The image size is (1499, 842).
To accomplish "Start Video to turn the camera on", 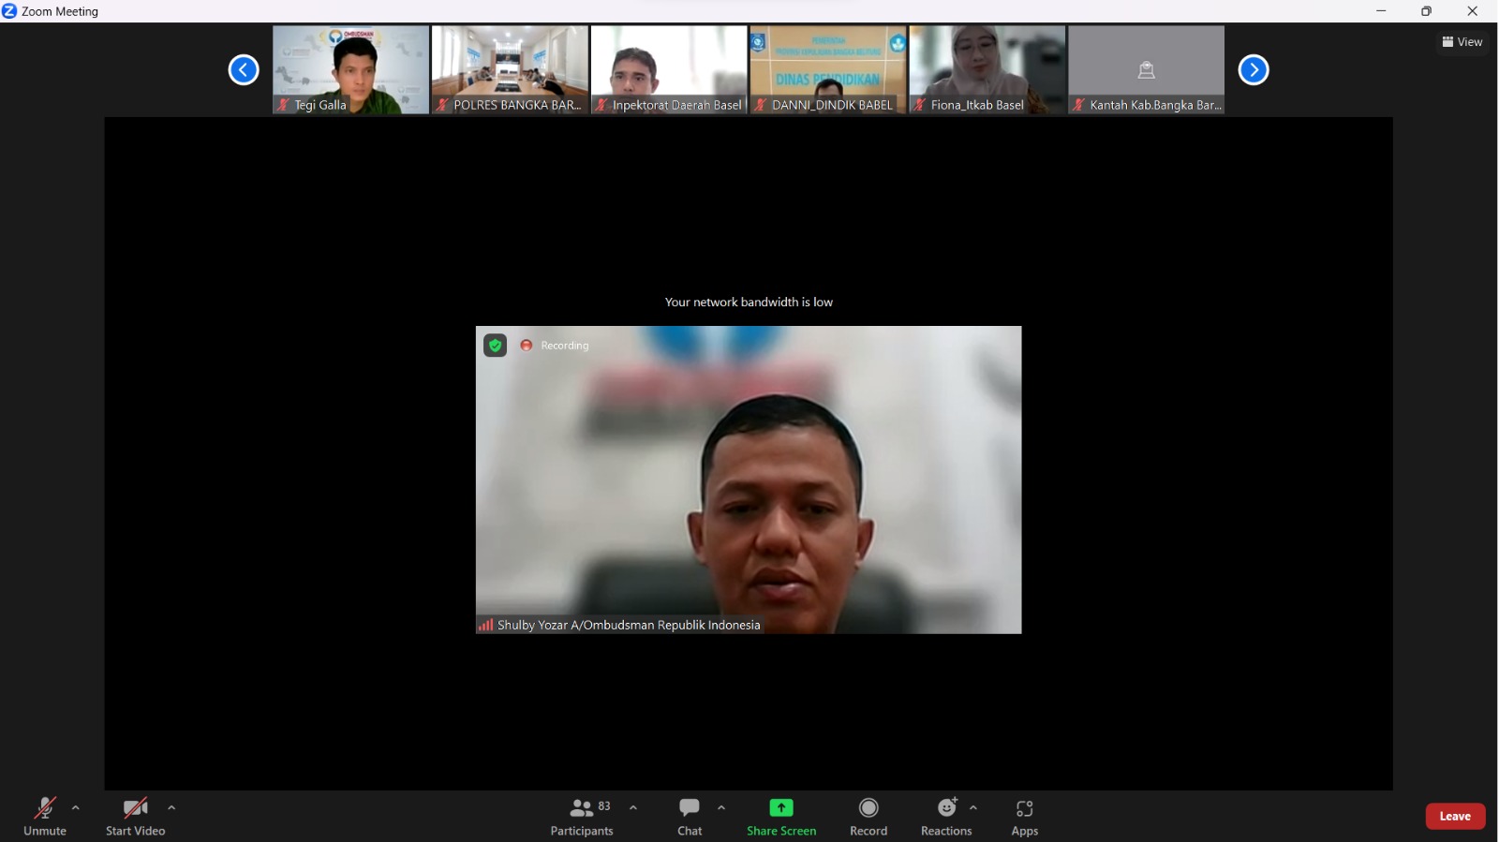I will (135, 817).
